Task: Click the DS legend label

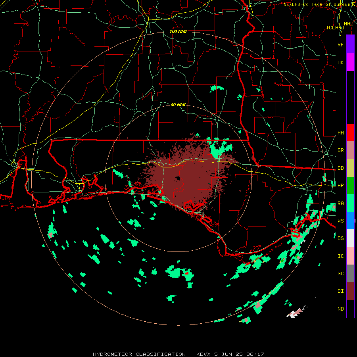Action: point(340,238)
